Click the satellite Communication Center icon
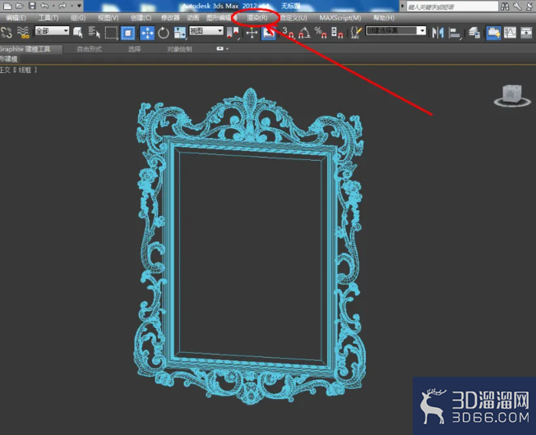 [x=530, y=6]
